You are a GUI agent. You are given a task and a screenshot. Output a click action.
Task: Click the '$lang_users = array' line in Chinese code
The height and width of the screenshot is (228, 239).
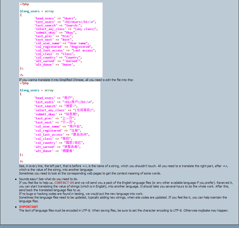coord(36,90)
